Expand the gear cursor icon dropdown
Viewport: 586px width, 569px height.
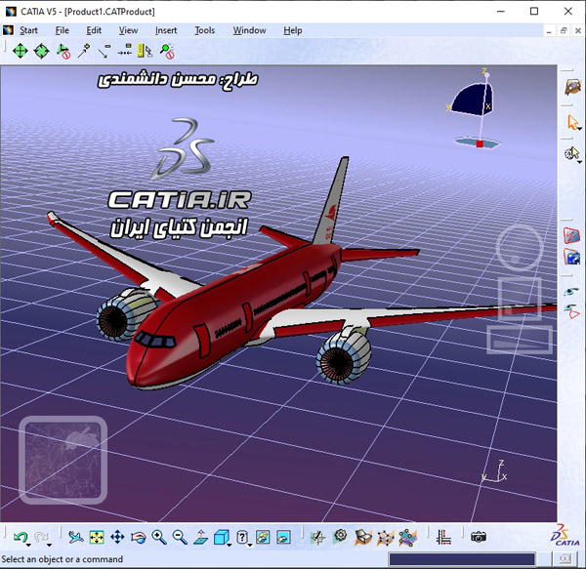coord(579,162)
